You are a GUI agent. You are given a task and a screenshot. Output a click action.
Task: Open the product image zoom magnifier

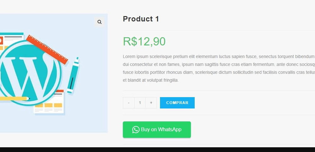99,22
